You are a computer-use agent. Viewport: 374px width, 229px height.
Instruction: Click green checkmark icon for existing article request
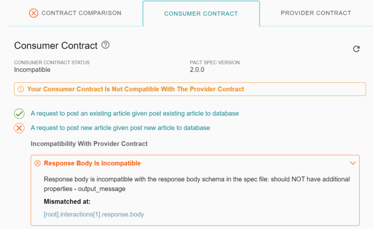click(19, 114)
